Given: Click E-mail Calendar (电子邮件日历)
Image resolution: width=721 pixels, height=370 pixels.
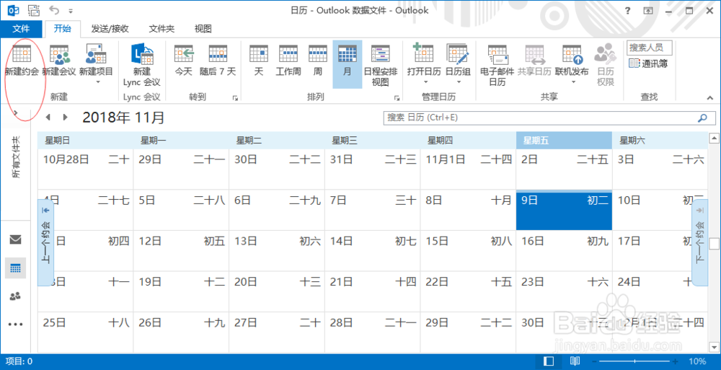Looking at the screenshot, I should (497, 66).
